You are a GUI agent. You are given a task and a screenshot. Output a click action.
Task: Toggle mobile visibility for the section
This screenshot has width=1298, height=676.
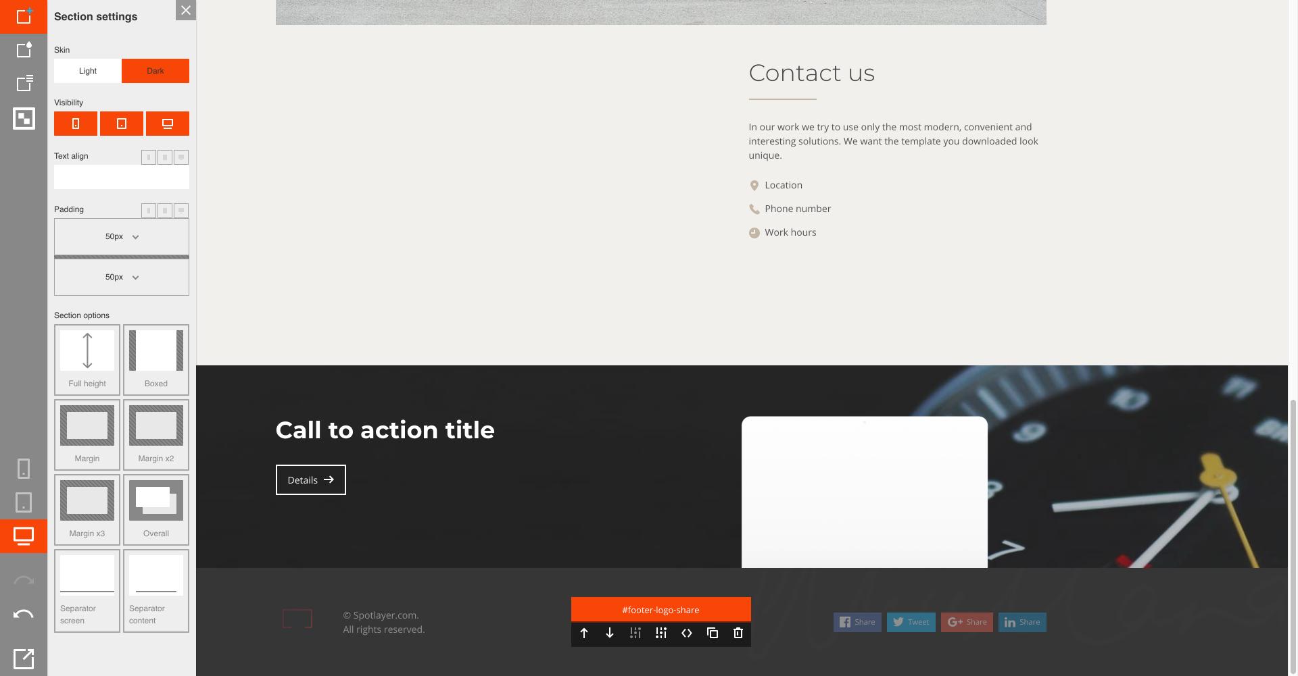point(76,124)
